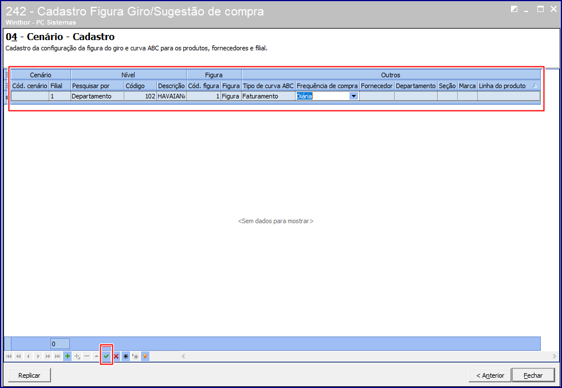Delete record with minus icon
Image resolution: width=562 pixels, height=388 pixels.
tap(87, 357)
